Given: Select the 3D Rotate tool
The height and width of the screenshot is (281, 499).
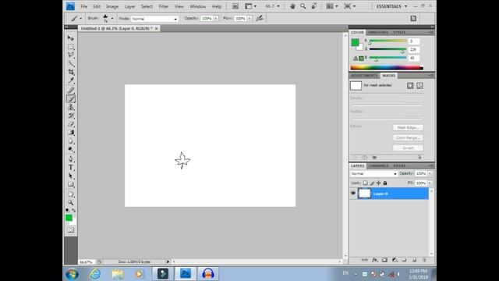Looking at the screenshot, I should (71, 194).
